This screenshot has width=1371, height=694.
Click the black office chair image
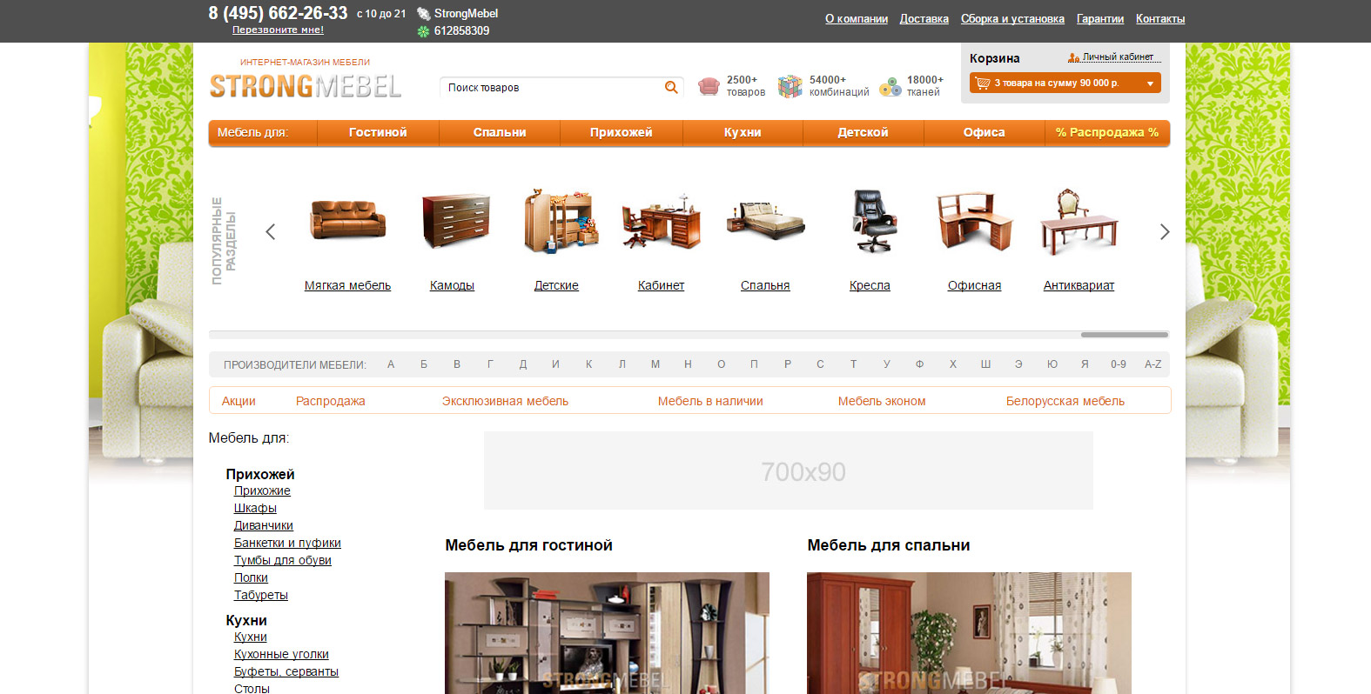click(x=871, y=221)
